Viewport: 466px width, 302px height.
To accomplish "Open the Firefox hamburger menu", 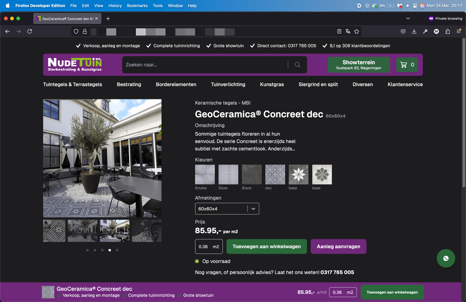I will (x=459, y=31).
